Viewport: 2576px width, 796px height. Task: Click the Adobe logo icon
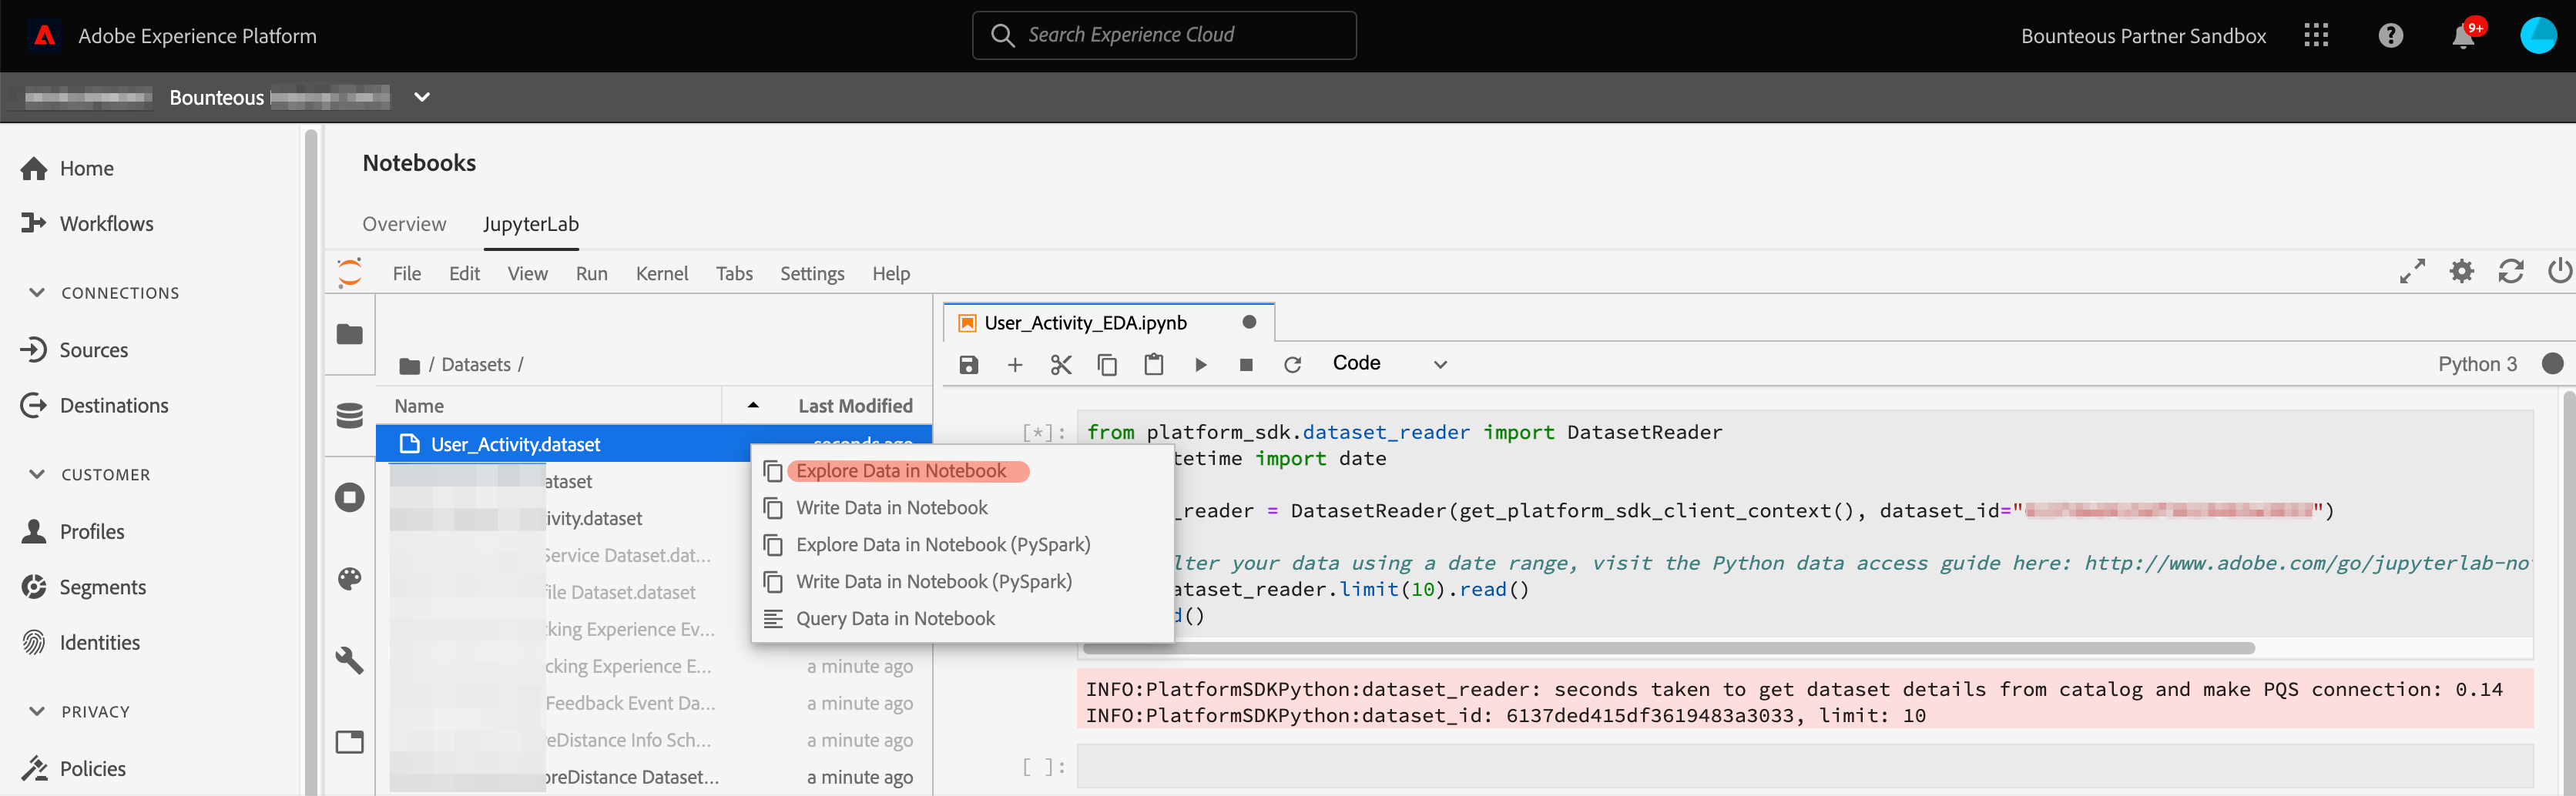click(x=44, y=36)
